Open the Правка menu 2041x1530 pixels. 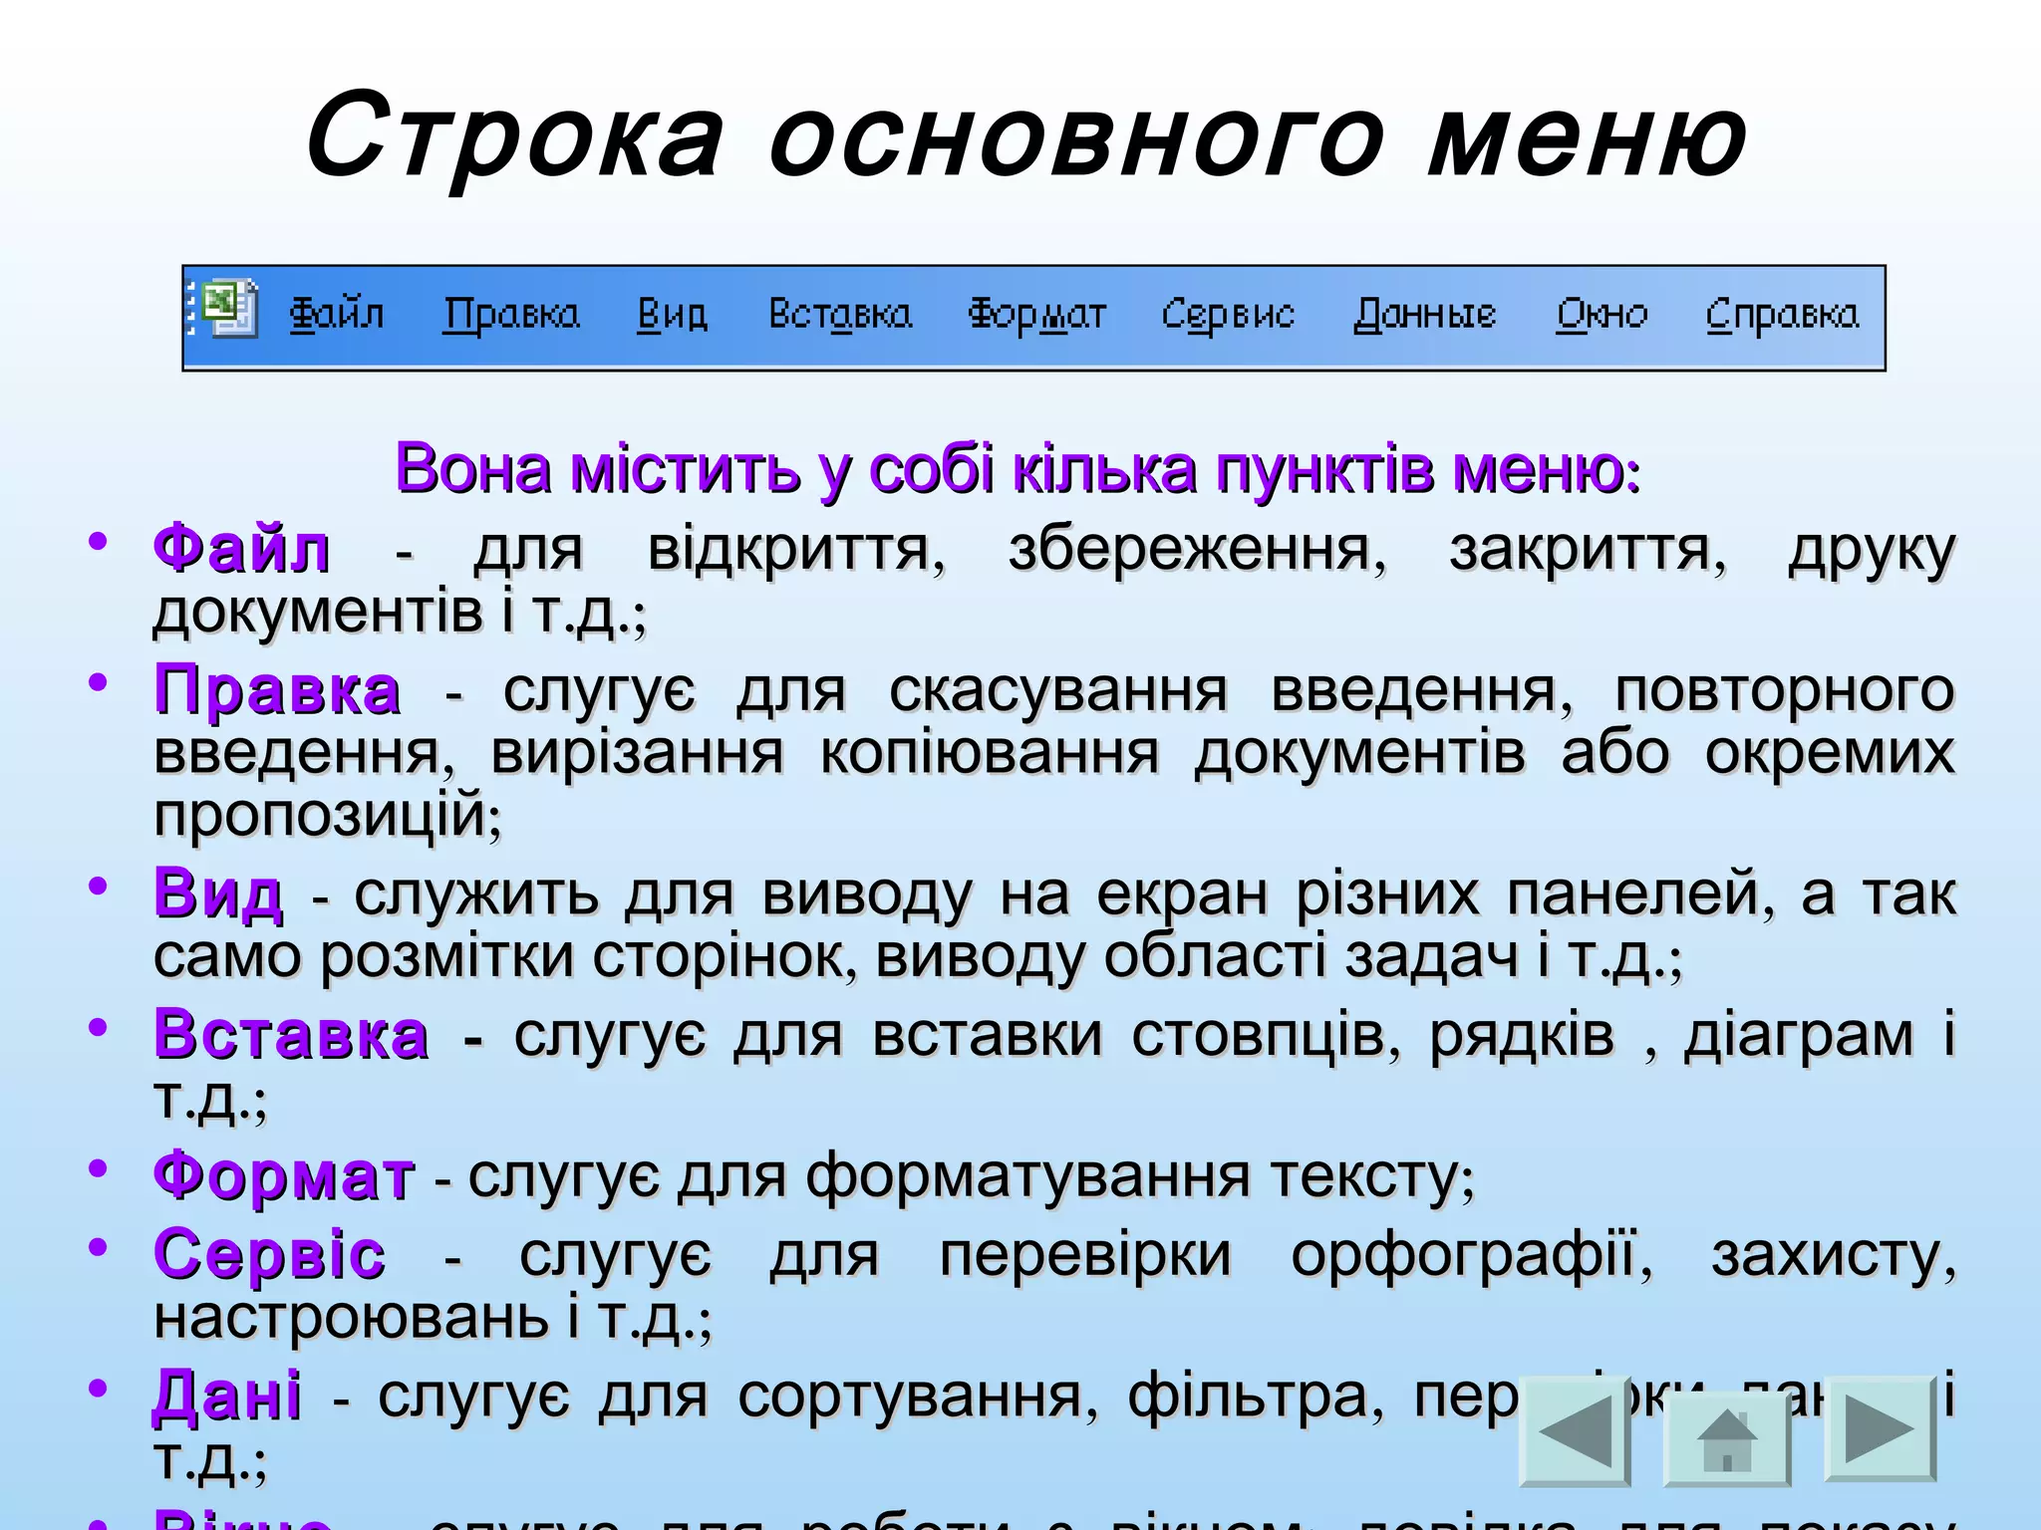[x=511, y=315]
